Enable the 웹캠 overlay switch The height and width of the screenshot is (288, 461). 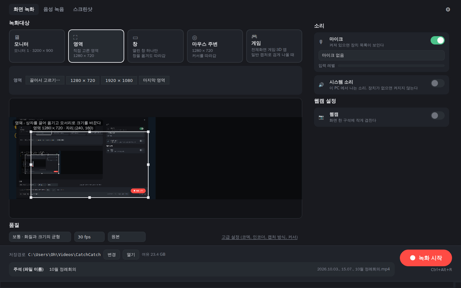click(437, 116)
